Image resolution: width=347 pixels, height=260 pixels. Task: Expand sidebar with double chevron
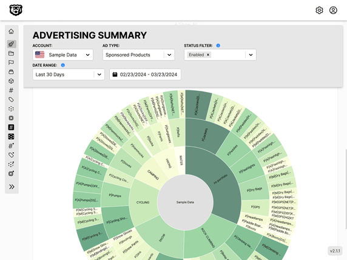tap(12, 187)
